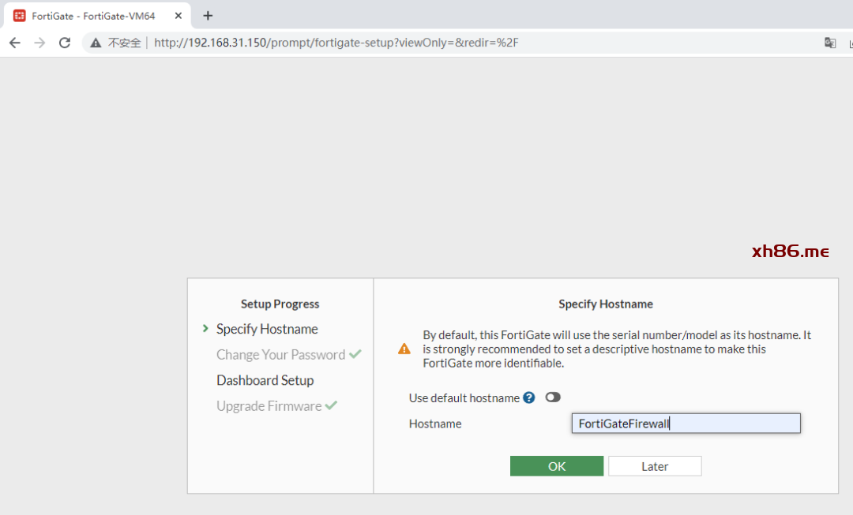Image resolution: width=853 pixels, height=515 pixels.
Task: Go back with the browser back arrow
Action: coord(15,43)
